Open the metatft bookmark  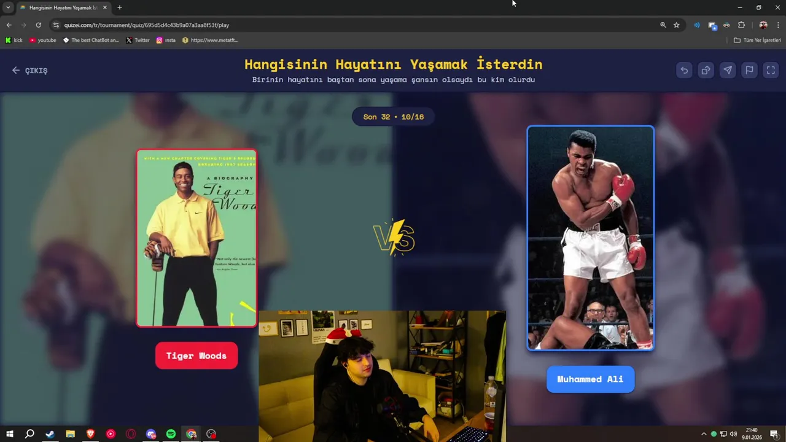210,40
